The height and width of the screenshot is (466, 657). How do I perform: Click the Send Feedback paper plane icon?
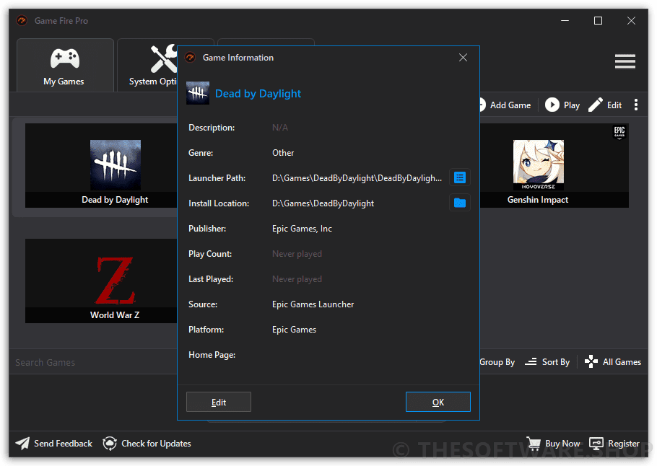point(22,443)
